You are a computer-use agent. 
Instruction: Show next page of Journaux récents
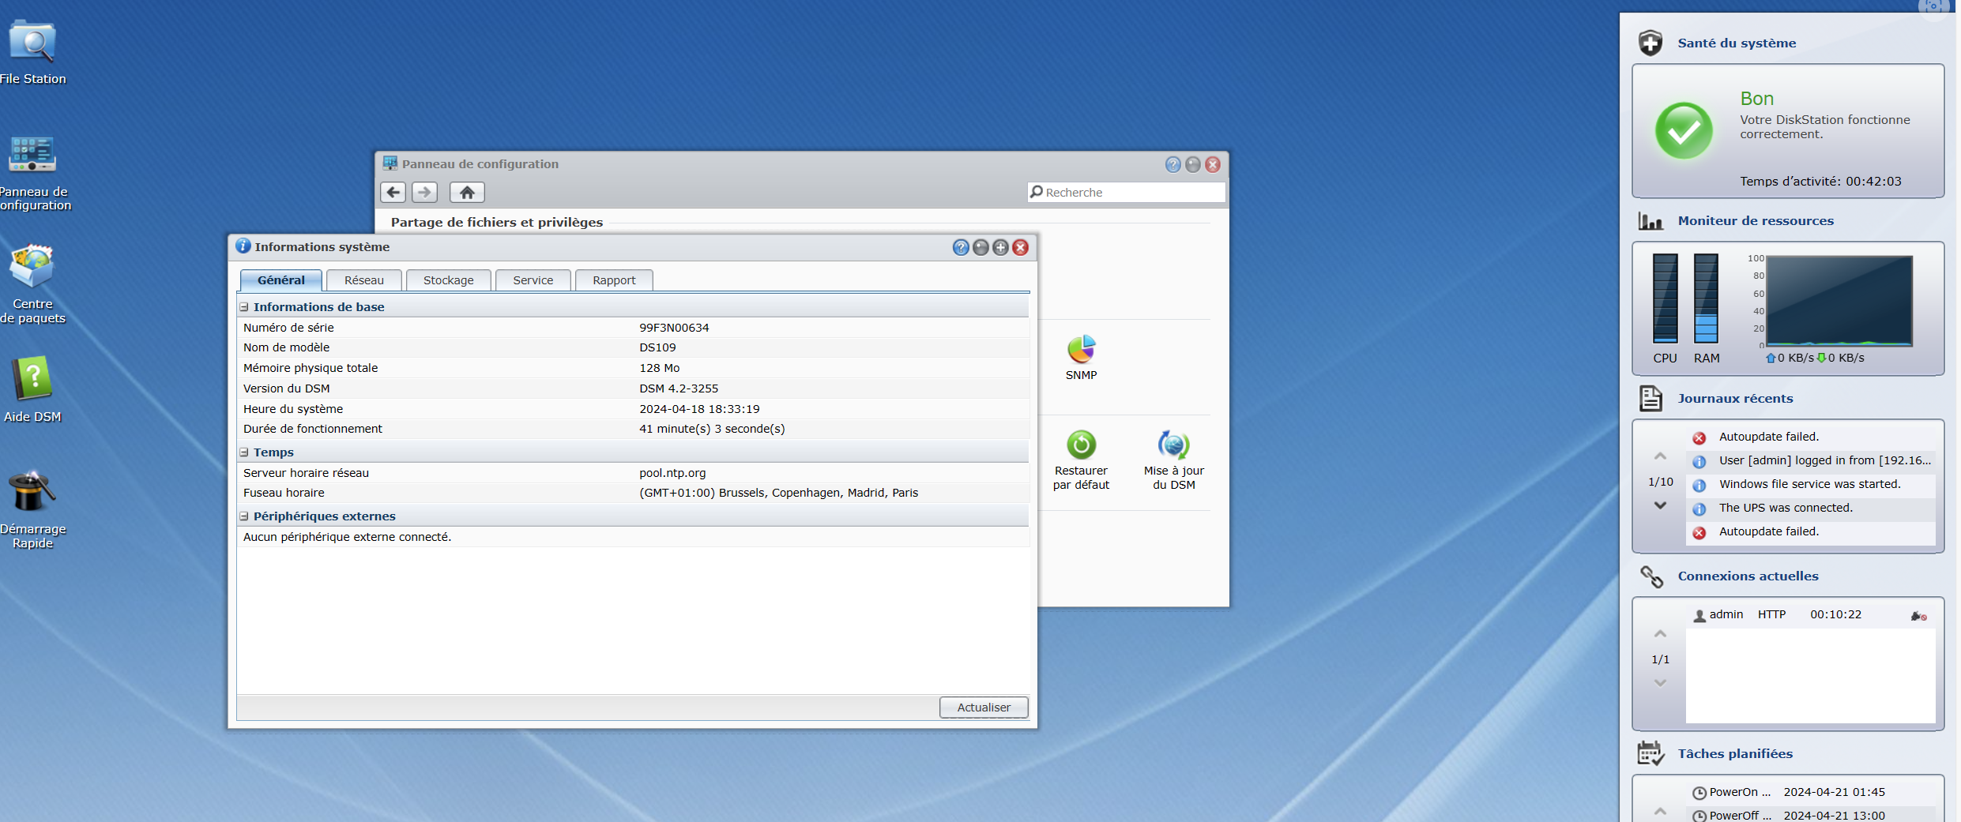coord(1660,505)
